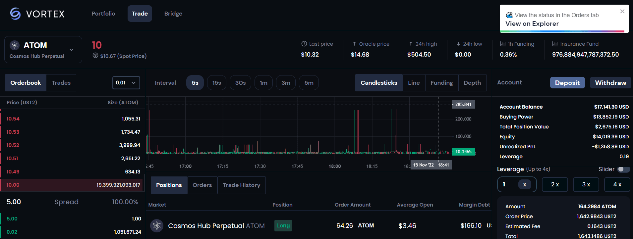
Task: Click the 10.3465 price marker on chart
Action: pyautogui.click(x=463, y=152)
